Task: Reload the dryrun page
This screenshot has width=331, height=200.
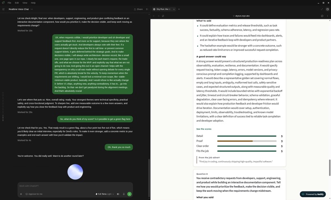Action: [x=163, y=16]
